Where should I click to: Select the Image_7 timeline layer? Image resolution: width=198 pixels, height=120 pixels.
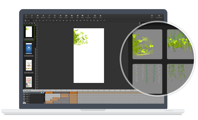34,98
